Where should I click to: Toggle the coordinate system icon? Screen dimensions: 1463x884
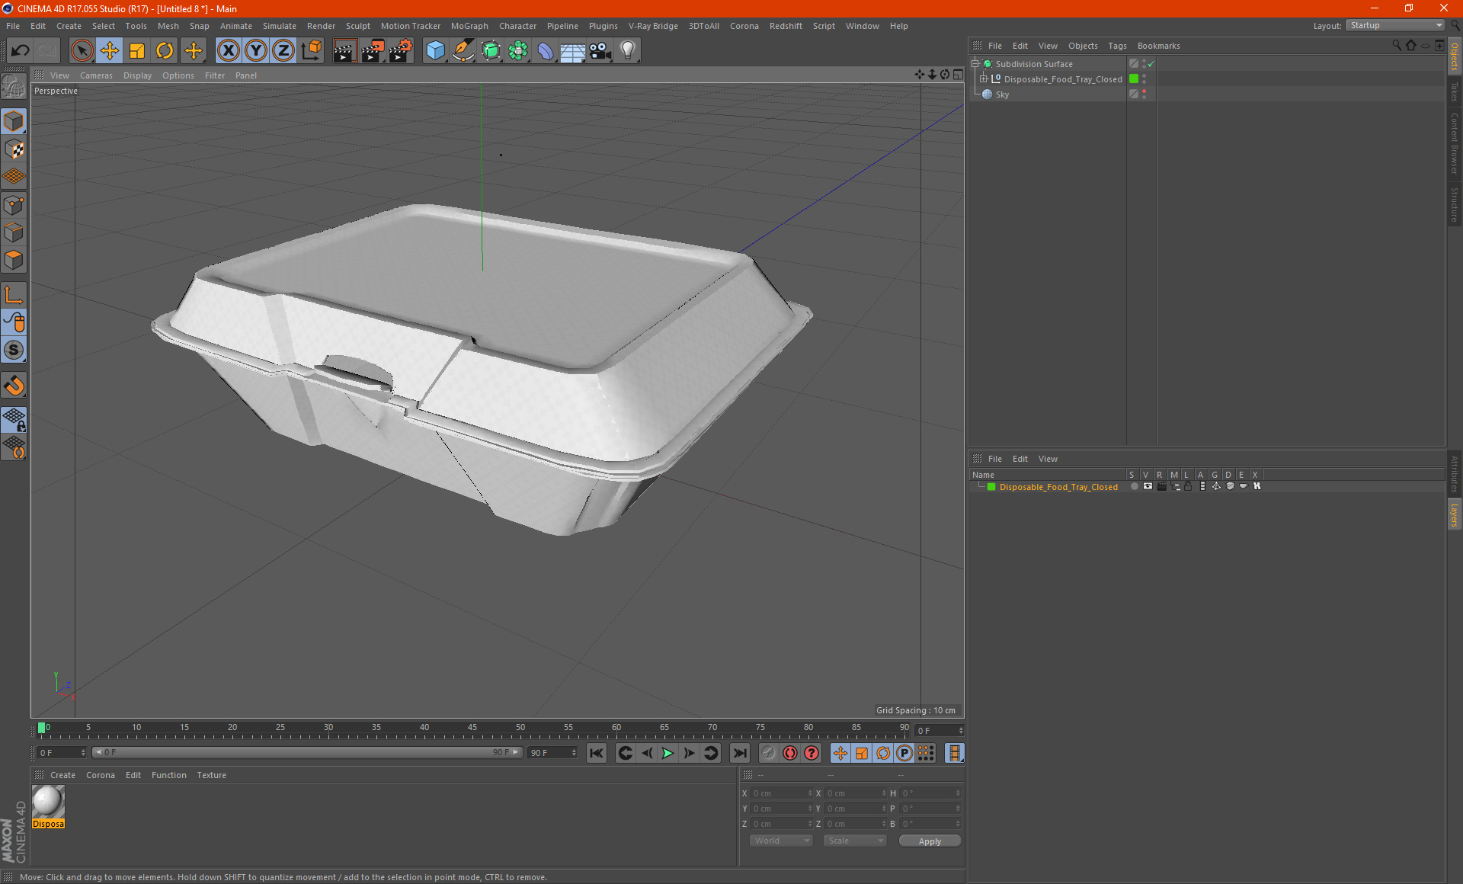312,51
